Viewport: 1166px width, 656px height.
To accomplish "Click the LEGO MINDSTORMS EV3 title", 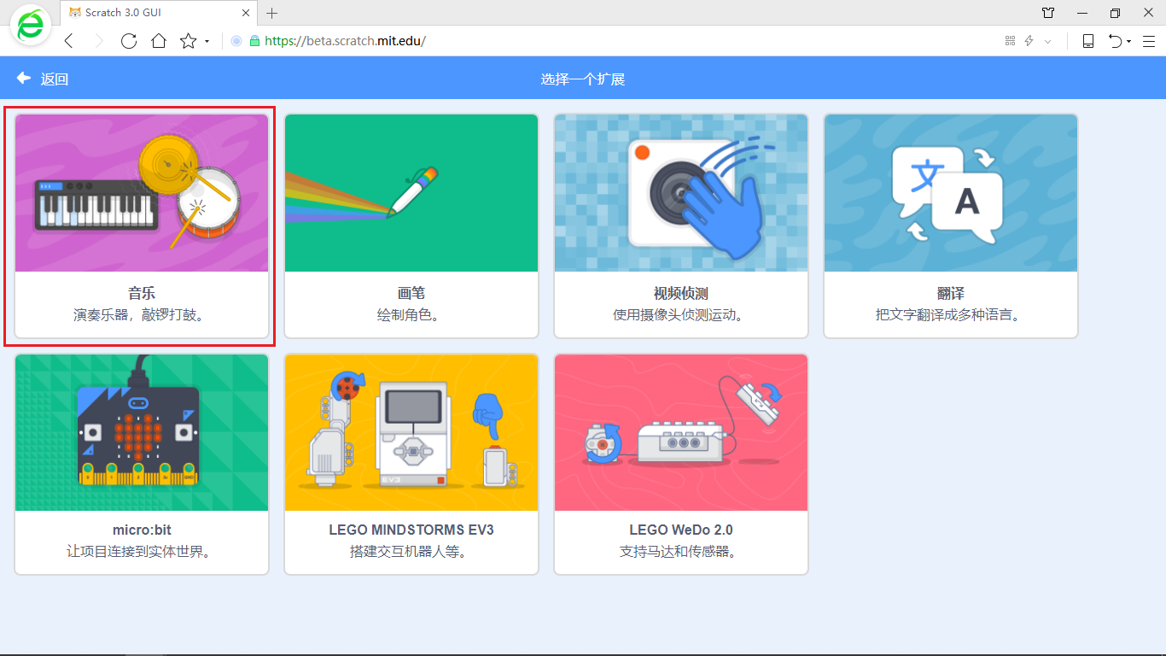I will point(411,530).
